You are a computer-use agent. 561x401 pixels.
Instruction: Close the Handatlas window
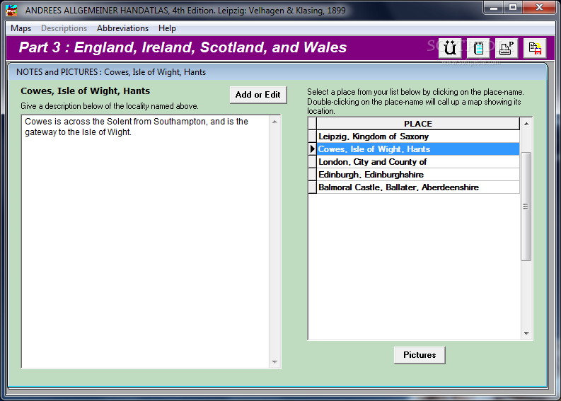click(540, 8)
